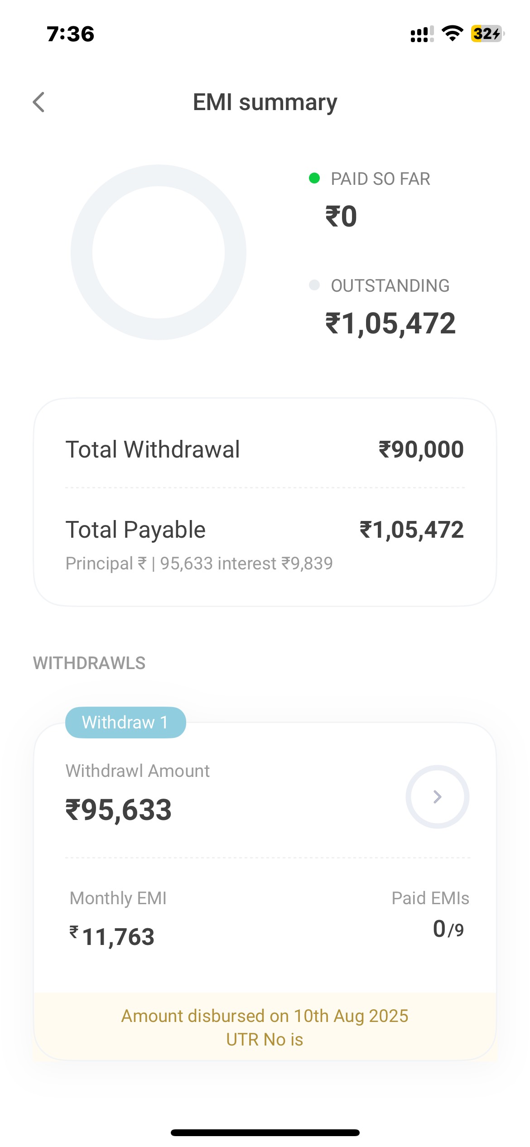This screenshot has height=1147, width=530.
Task: Tap the Wi-Fi status icon
Action: coord(452,34)
